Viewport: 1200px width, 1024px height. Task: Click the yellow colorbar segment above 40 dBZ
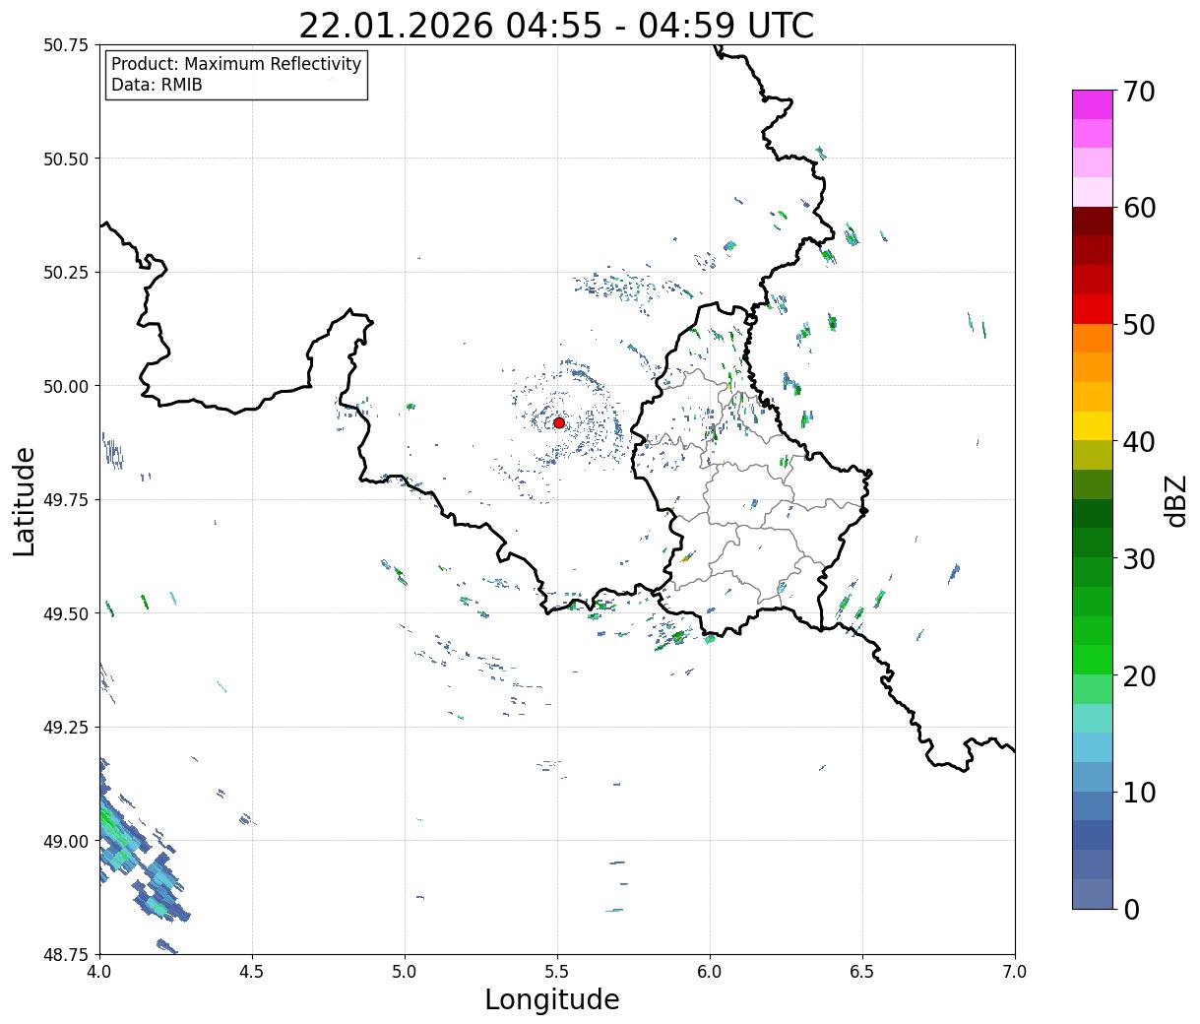click(x=1093, y=426)
